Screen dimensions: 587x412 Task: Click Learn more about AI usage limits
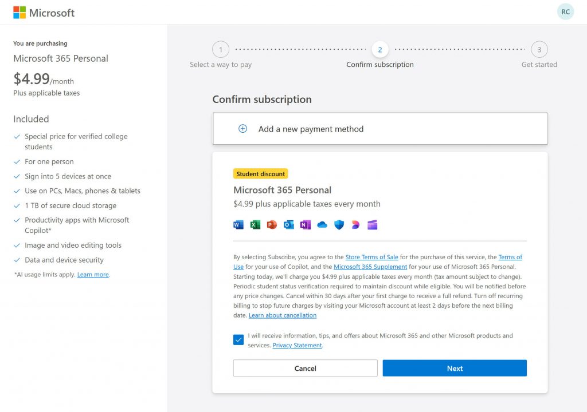pos(93,274)
